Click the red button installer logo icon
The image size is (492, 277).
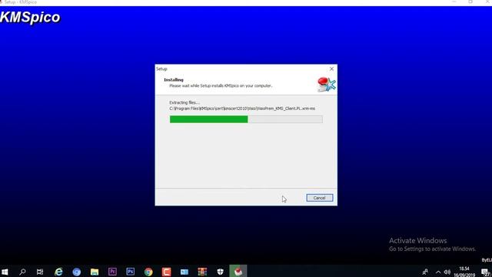pos(326,84)
